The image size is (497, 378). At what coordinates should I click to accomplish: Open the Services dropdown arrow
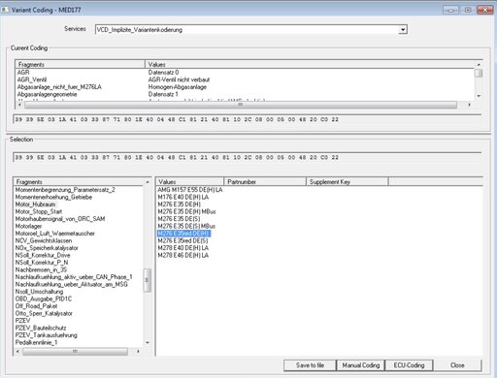403,30
